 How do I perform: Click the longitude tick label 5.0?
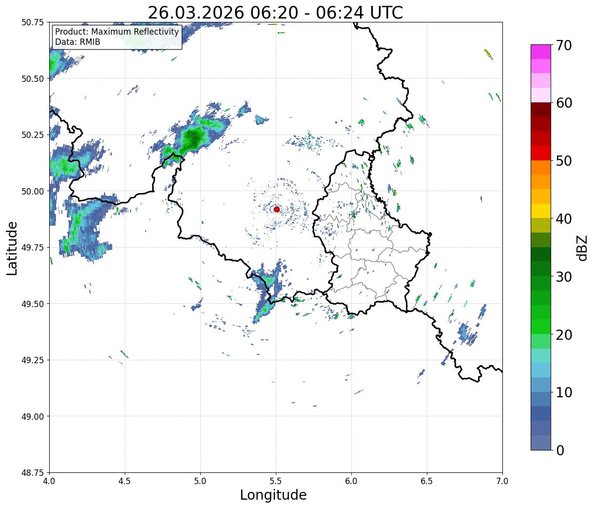point(200,481)
